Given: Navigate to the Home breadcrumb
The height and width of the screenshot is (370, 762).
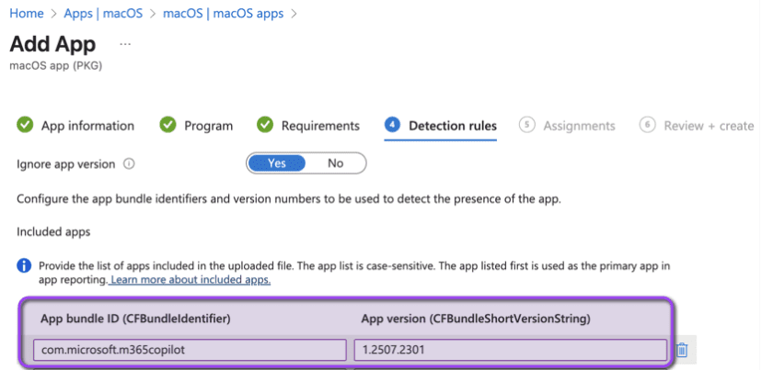Looking at the screenshot, I should point(26,14).
